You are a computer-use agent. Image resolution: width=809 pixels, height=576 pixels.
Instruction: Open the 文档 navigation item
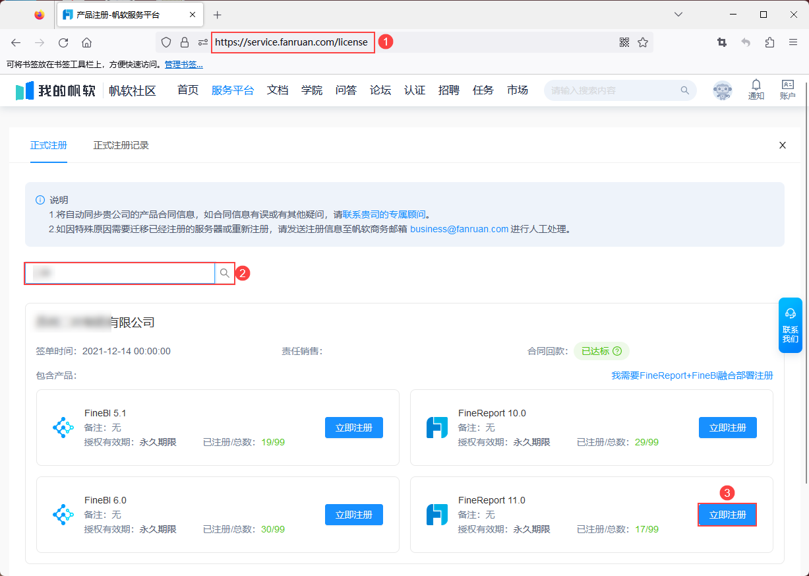(x=278, y=90)
